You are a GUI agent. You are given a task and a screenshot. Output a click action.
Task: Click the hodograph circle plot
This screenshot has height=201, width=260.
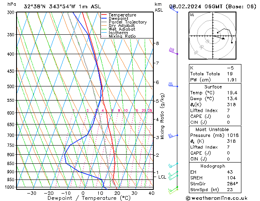[211, 36]
